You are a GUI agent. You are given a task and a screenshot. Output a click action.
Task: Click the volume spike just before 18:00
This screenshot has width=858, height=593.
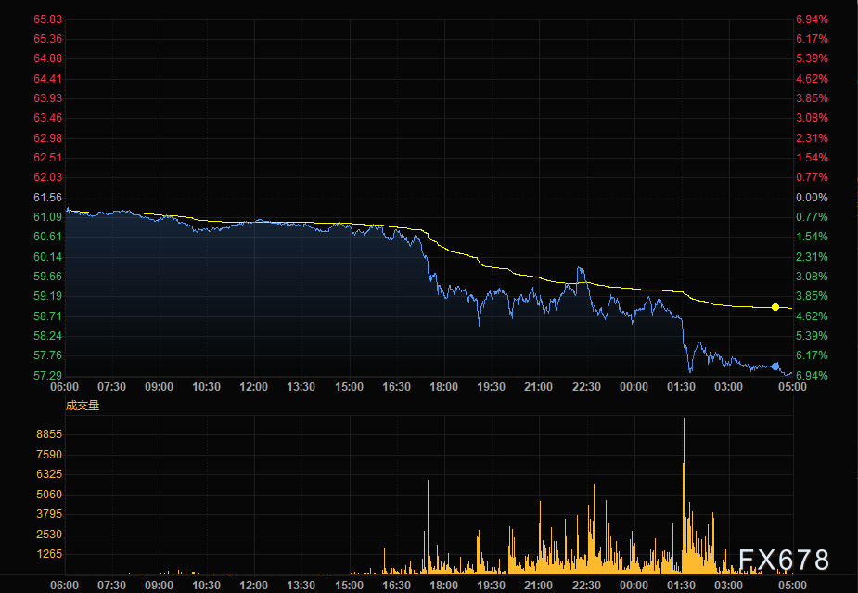(428, 483)
